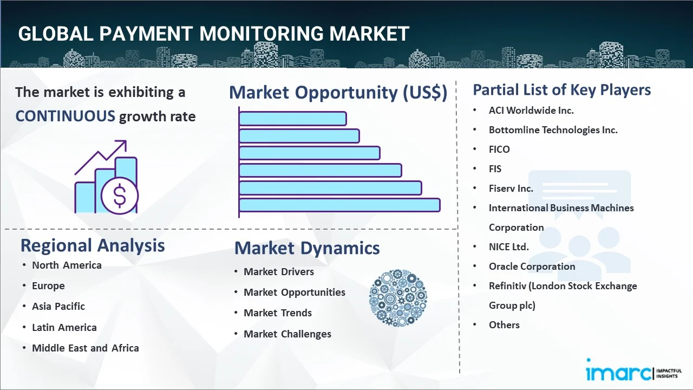This screenshot has height=390, width=693.
Task: Click the Global Payment Monitoring Market title
Action: point(213,34)
